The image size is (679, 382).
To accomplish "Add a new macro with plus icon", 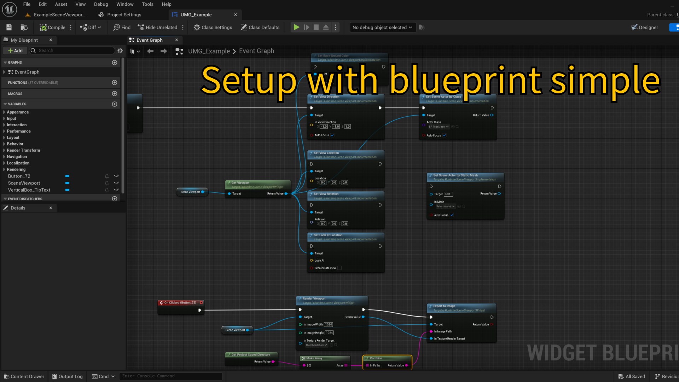I will (x=115, y=93).
